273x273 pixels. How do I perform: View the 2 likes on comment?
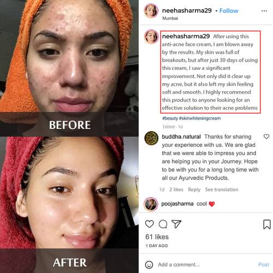(x=176, y=189)
